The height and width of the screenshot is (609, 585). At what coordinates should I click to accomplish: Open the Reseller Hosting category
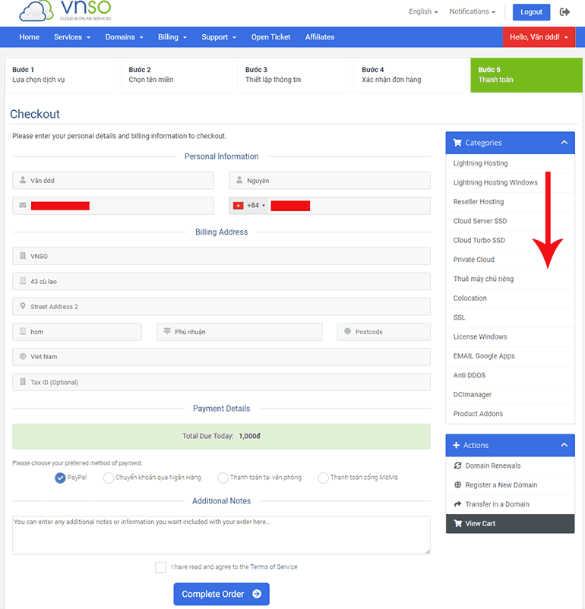[510, 202]
